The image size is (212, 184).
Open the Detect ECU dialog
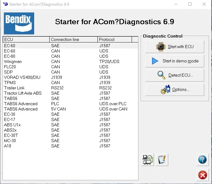[174, 75]
